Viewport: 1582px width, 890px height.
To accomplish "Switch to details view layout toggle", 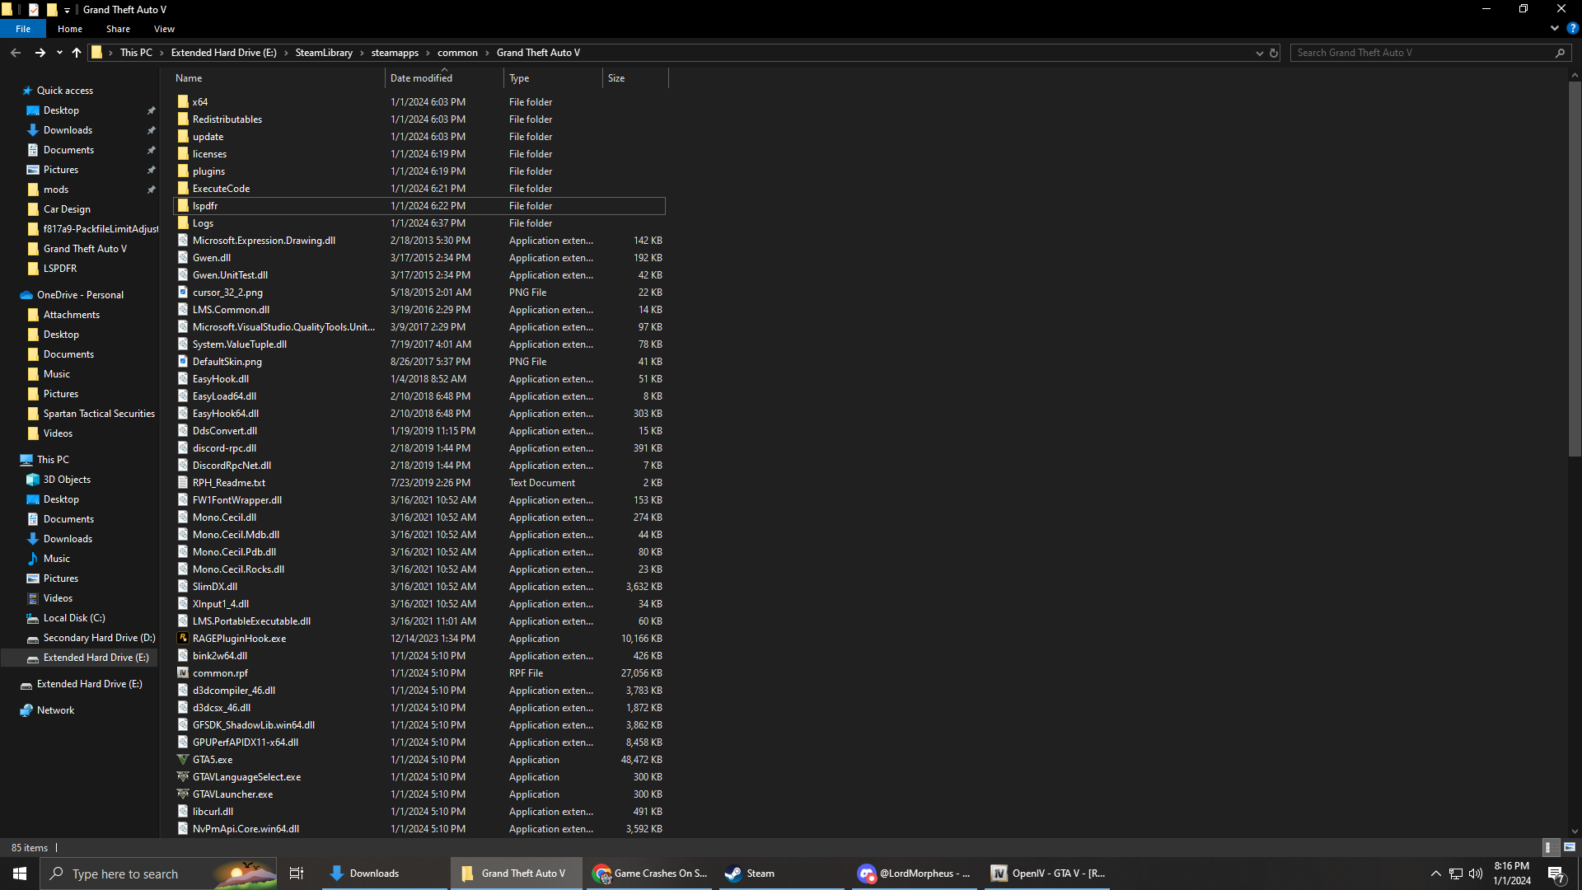I will click(1548, 847).
